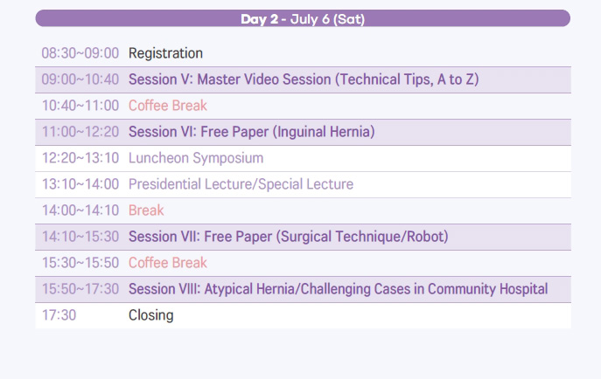The image size is (601, 379).
Task: Select the 14:00~14:10 Break entry
Action: pos(146,210)
